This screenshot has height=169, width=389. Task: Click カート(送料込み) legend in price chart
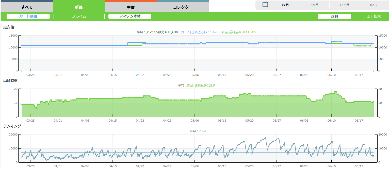[x=200, y=32]
